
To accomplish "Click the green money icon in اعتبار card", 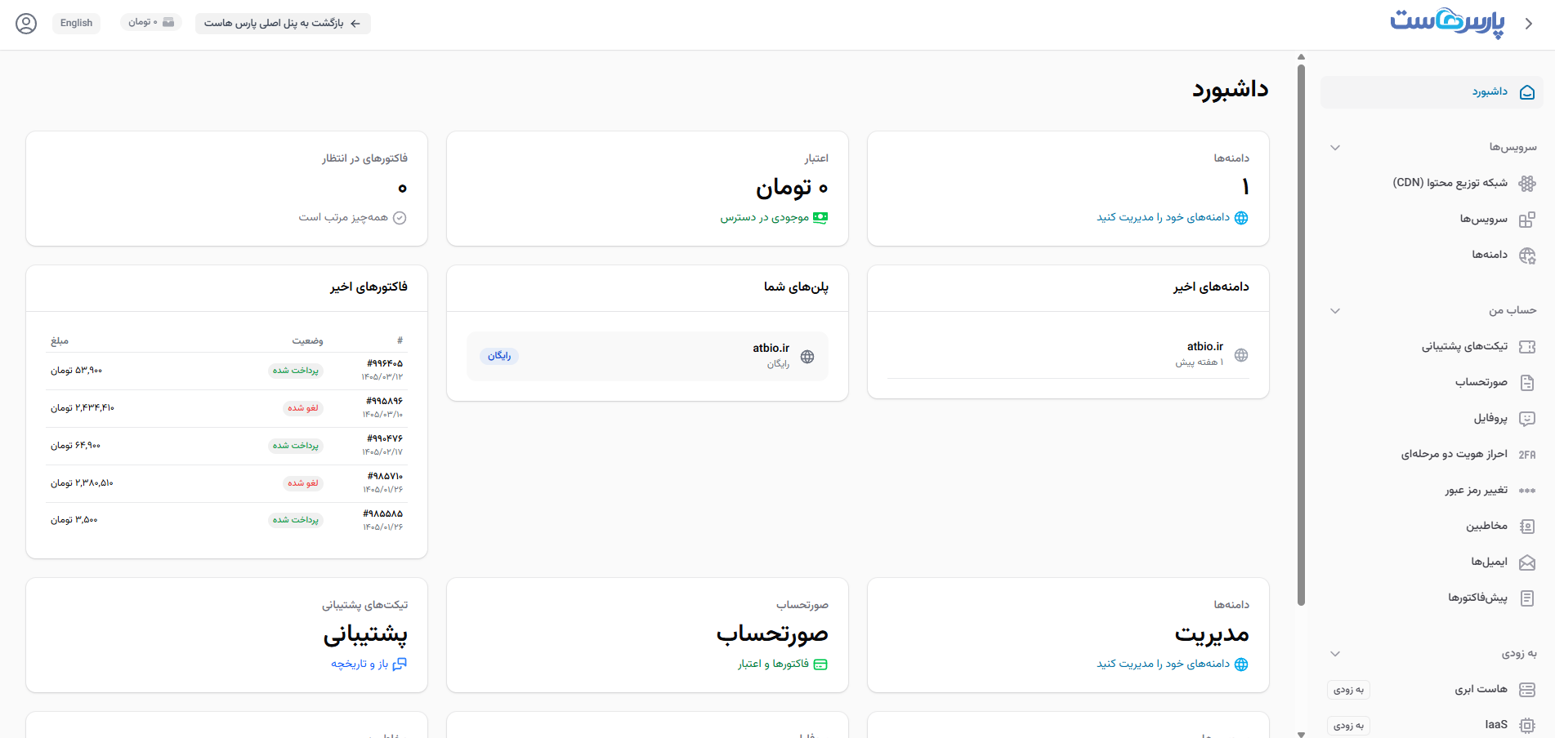I will [820, 218].
